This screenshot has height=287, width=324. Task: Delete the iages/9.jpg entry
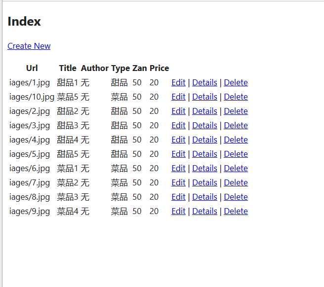pyautogui.click(x=236, y=211)
